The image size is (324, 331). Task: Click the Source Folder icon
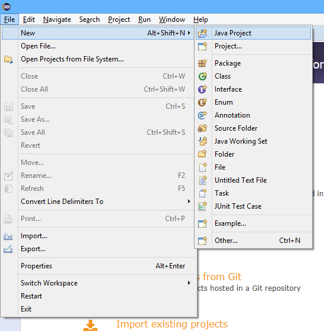point(203,128)
